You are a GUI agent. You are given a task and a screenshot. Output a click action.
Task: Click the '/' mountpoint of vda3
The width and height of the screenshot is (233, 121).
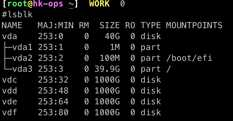168,69
